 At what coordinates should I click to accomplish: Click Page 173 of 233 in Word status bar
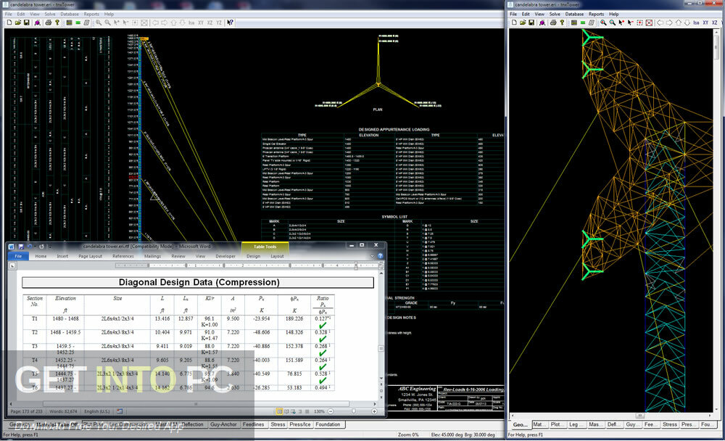click(x=26, y=411)
